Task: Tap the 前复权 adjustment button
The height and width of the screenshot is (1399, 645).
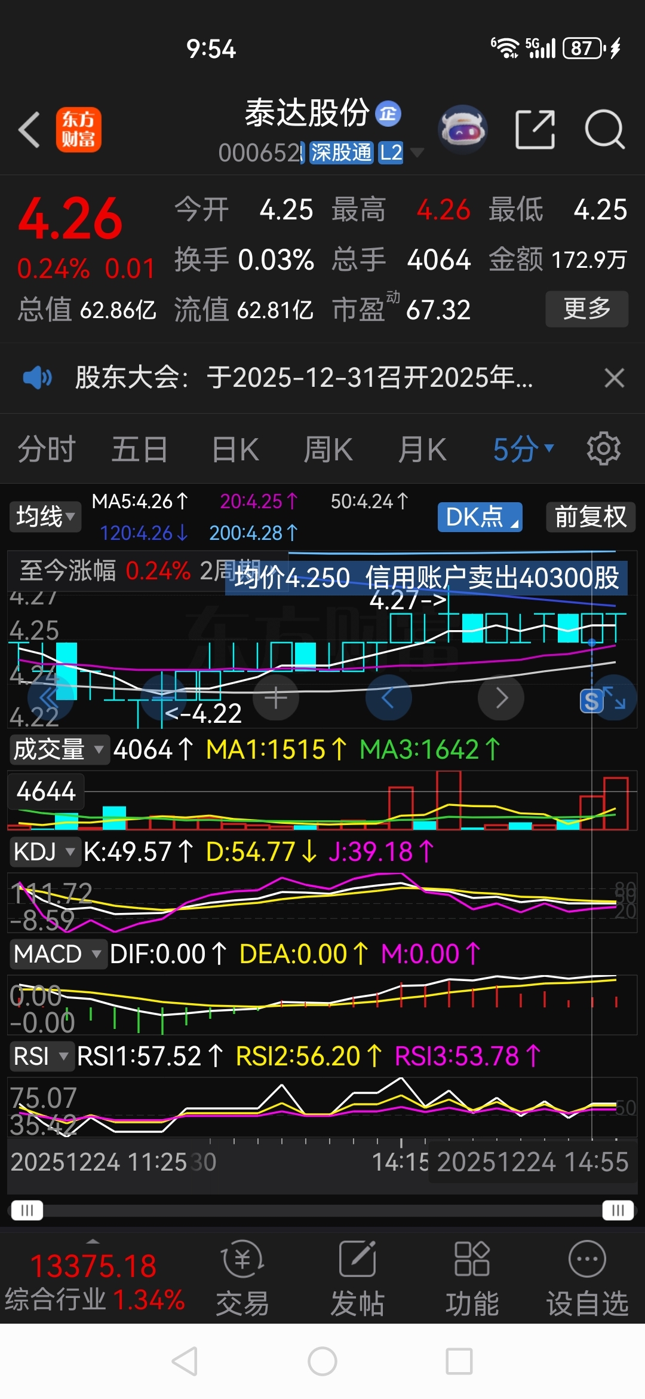Action: tap(591, 517)
